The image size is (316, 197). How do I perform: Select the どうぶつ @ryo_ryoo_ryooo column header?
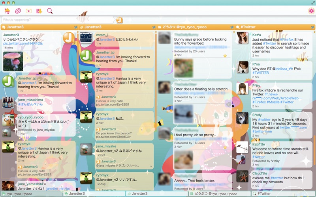pos(196,27)
